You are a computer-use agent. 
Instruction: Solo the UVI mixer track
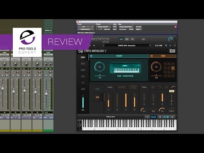coord(46,75)
